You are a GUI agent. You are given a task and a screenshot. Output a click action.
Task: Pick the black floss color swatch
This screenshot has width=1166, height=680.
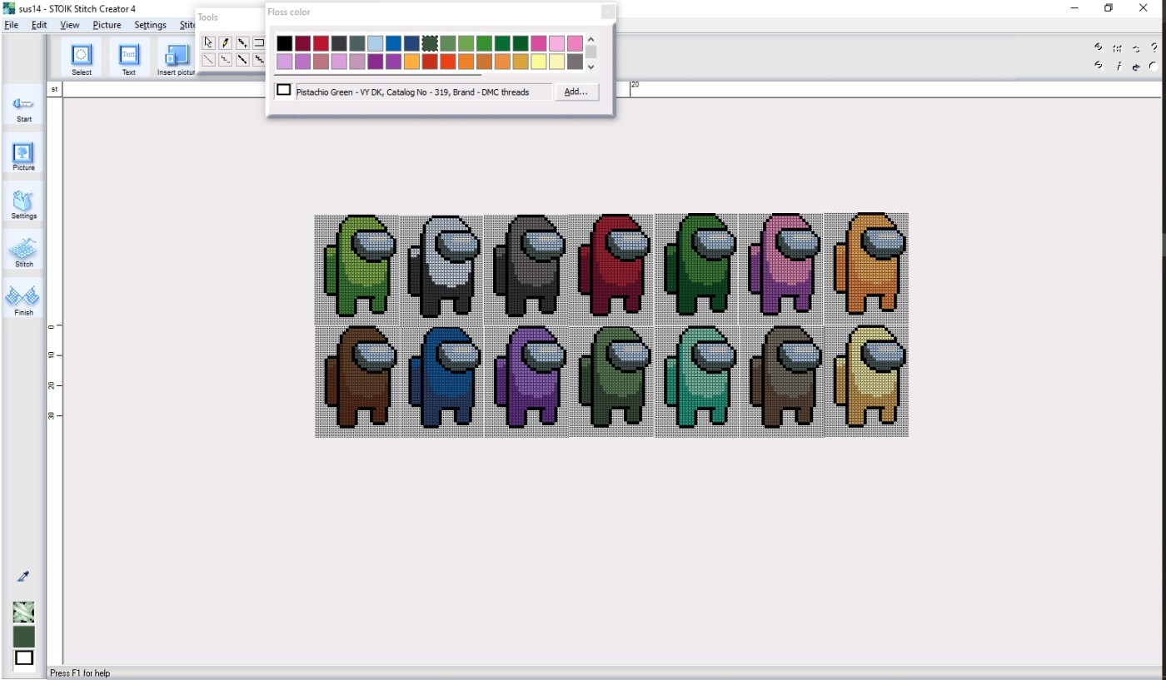pyautogui.click(x=285, y=43)
